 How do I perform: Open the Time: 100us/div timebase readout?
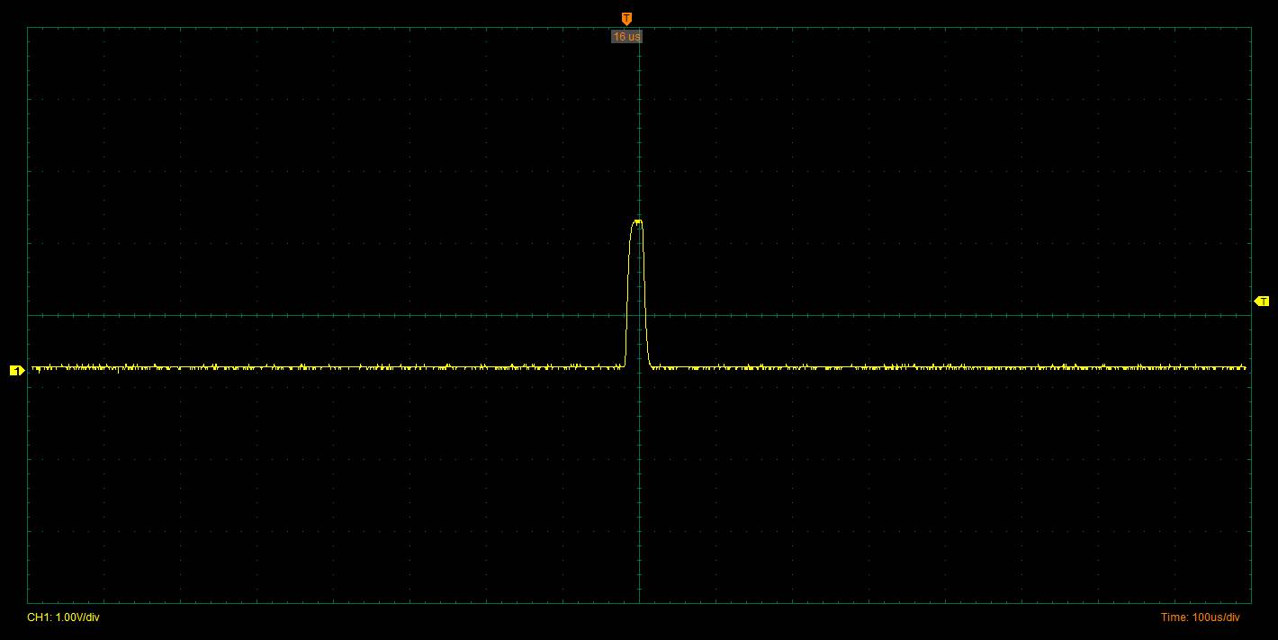[x=1200, y=617]
